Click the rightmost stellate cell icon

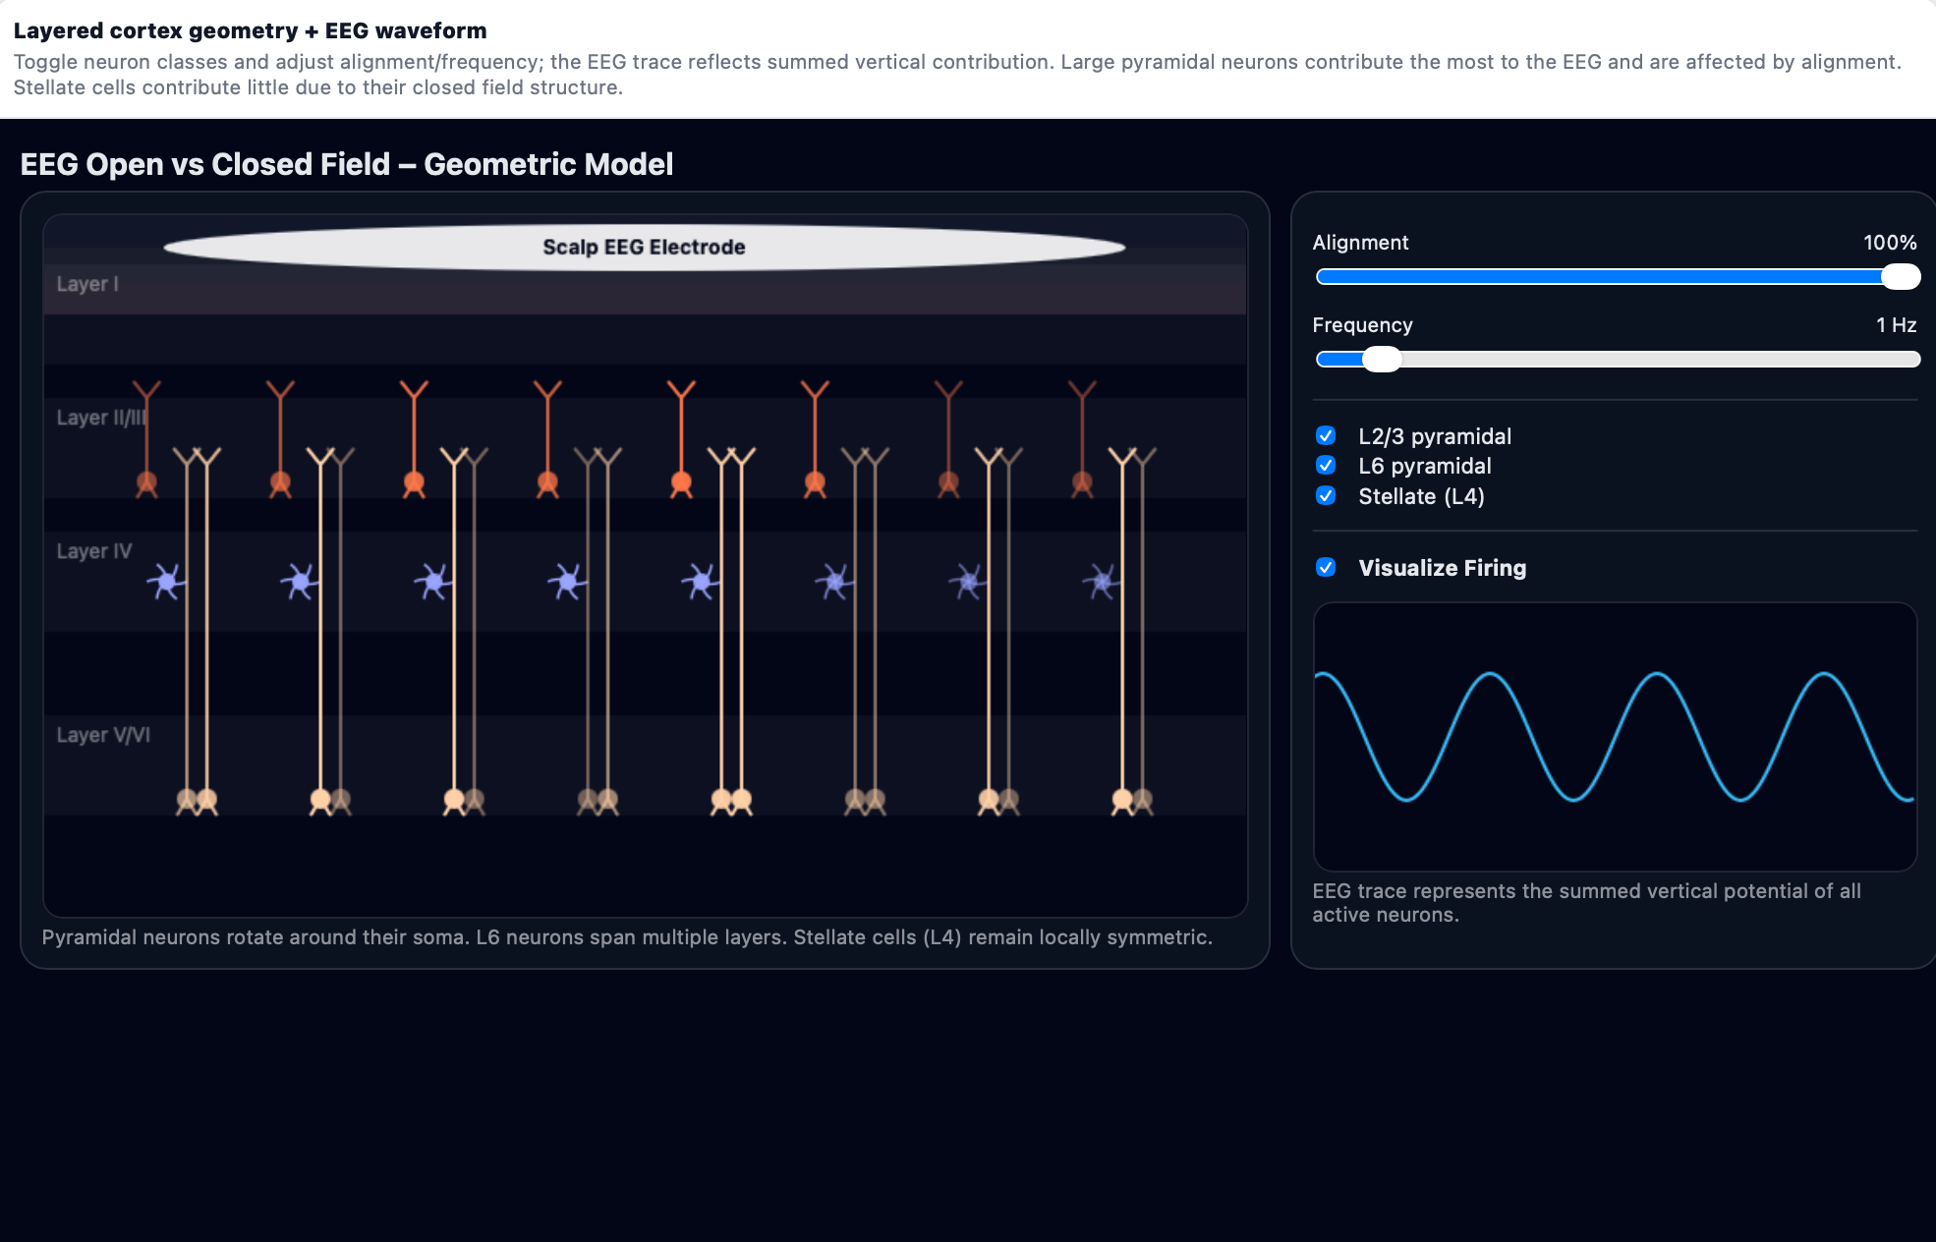(1103, 583)
